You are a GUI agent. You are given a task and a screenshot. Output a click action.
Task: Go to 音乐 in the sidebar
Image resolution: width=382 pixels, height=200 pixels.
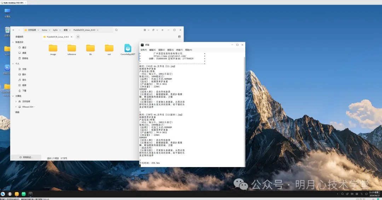(x=22, y=80)
